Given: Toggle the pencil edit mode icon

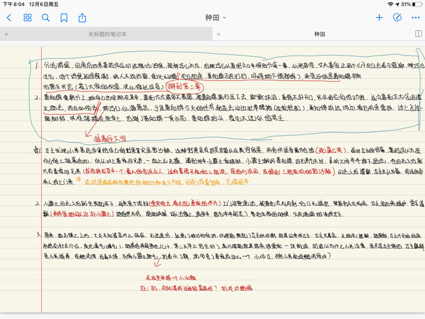Looking at the screenshot, I should point(397,18).
